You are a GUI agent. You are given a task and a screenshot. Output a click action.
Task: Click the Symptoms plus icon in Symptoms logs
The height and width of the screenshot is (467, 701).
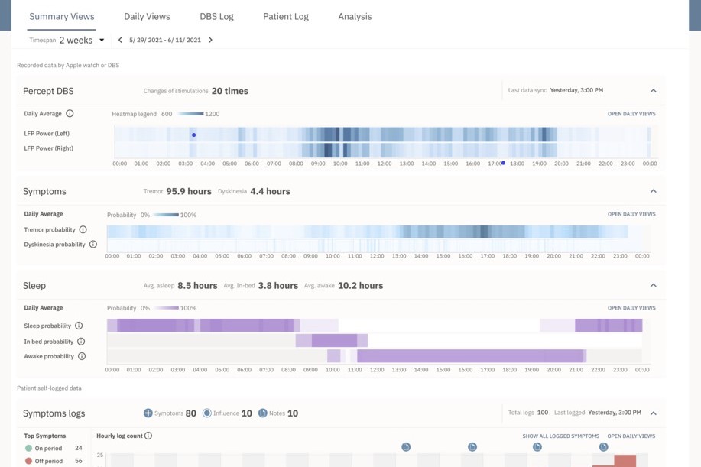(148, 413)
